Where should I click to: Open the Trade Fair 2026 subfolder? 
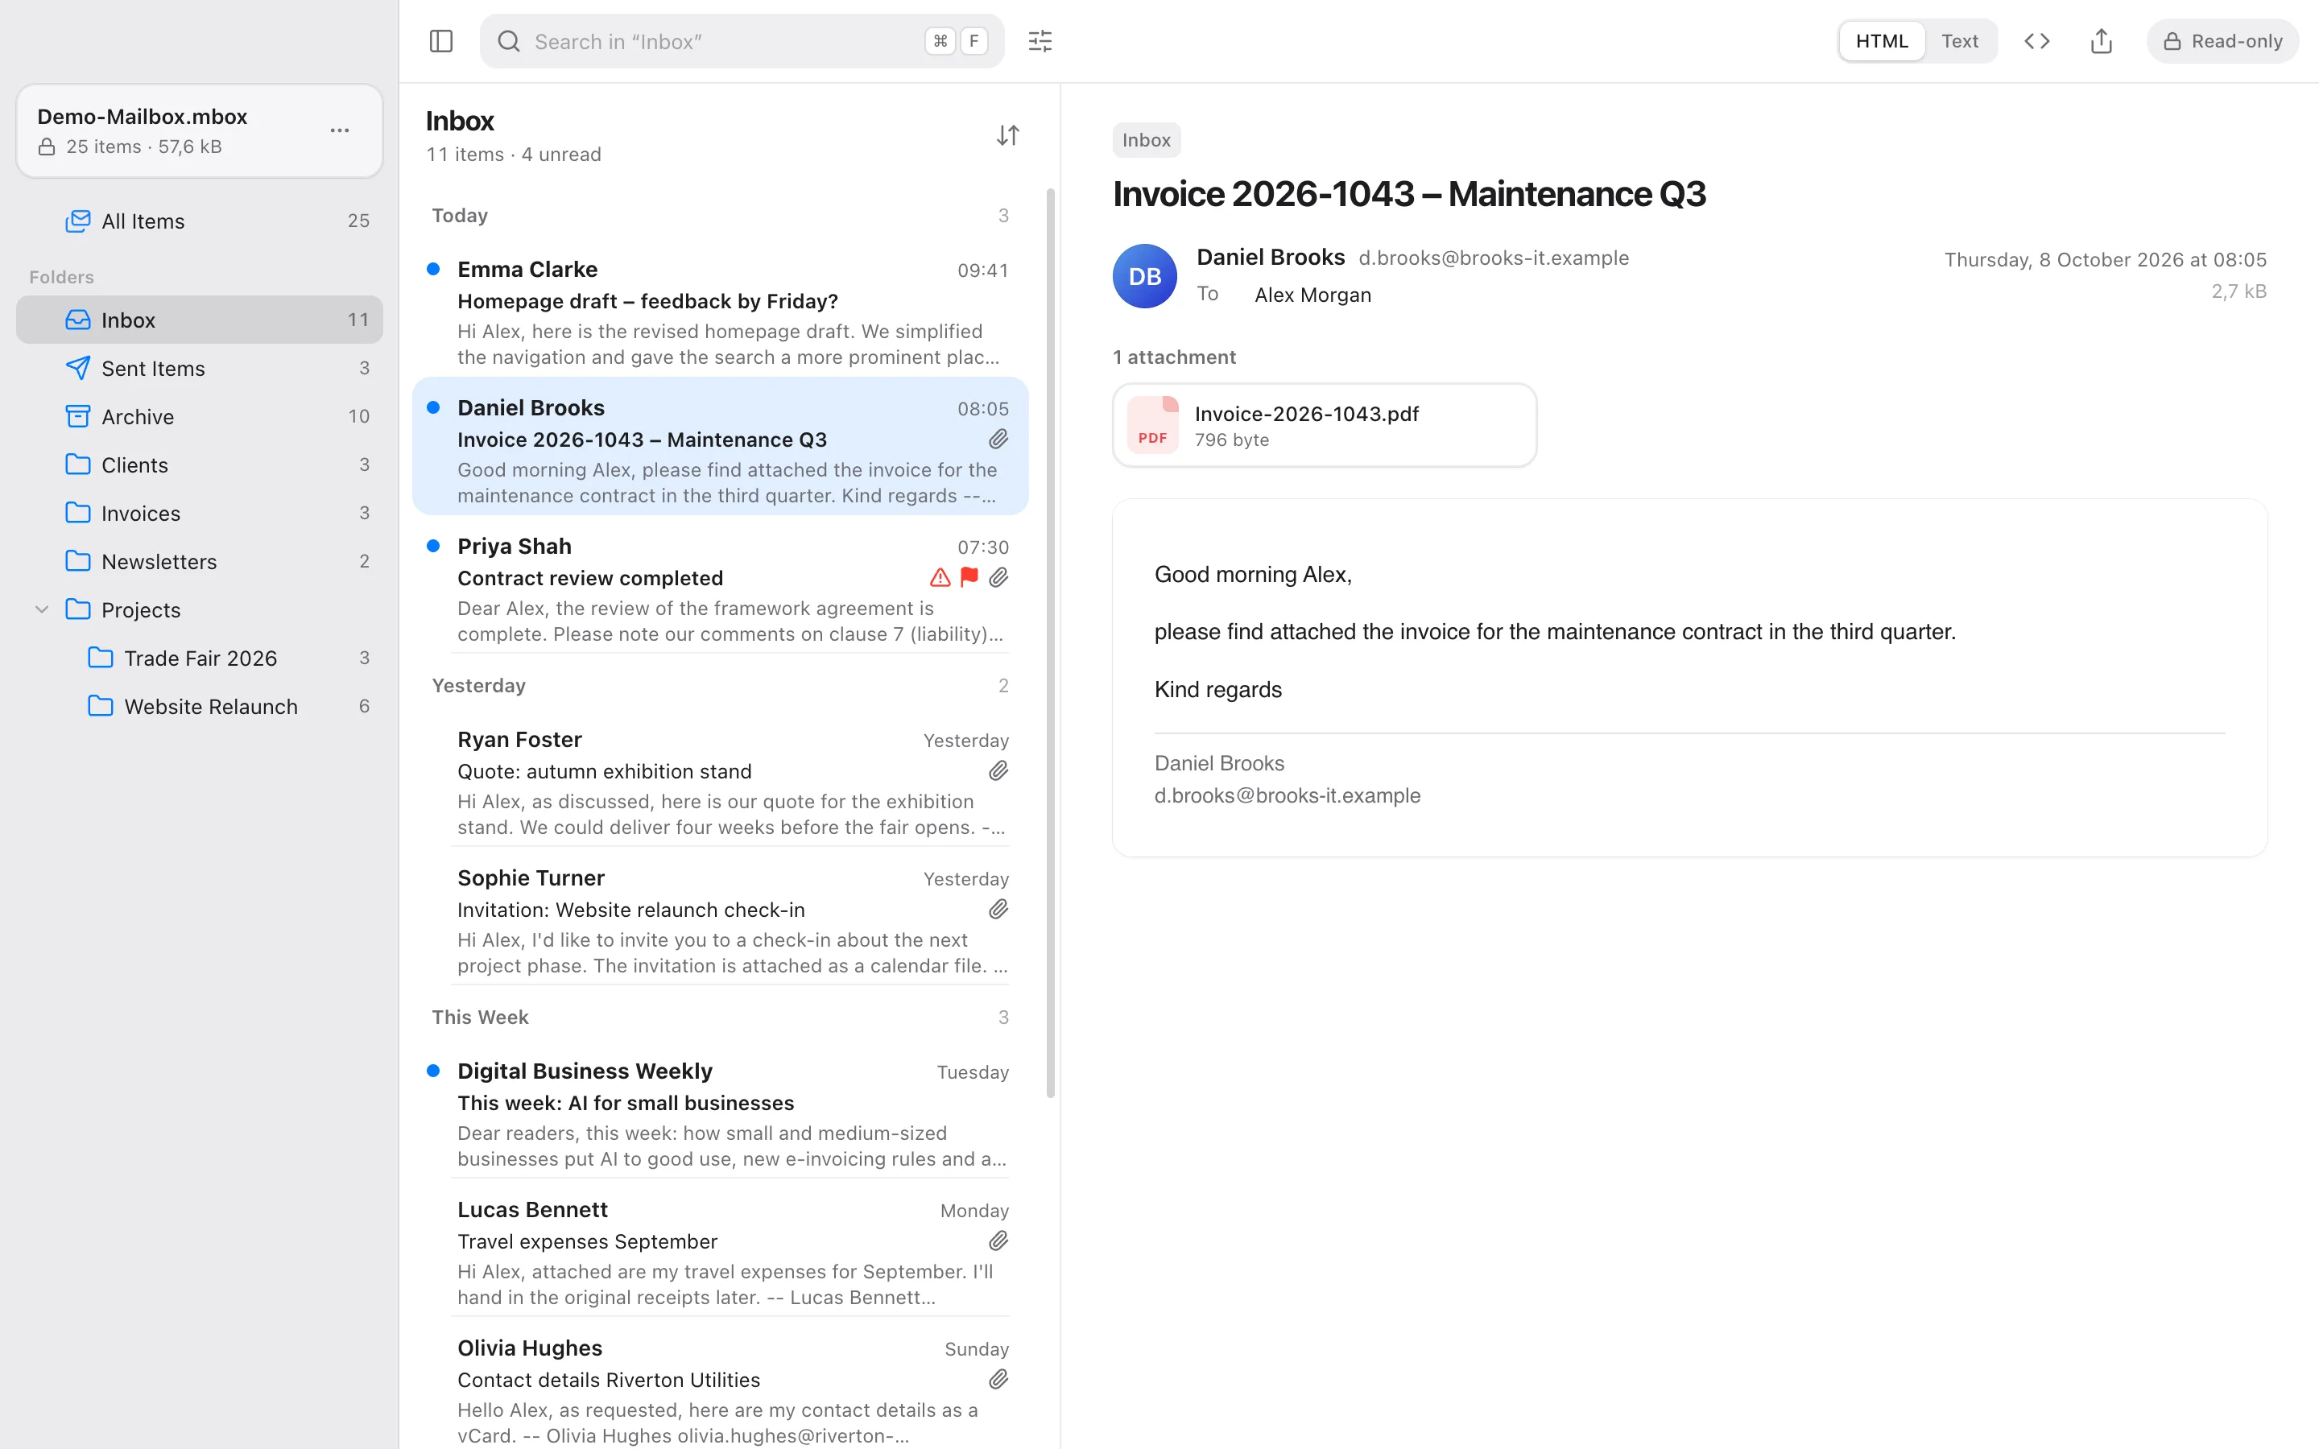[x=200, y=658]
